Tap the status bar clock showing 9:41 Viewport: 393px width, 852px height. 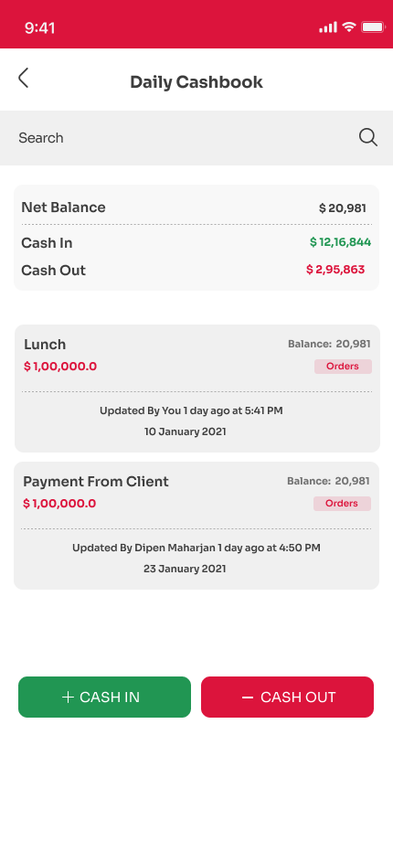(x=39, y=28)
